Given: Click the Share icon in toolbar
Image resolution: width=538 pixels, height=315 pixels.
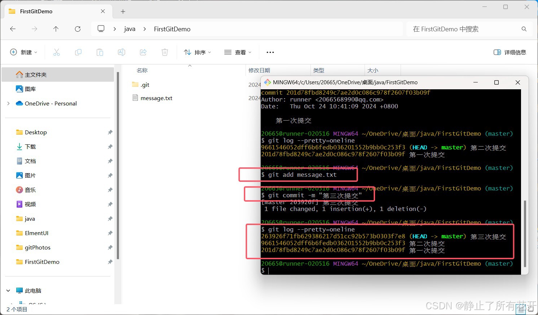Looking at the screenshot, I should pyautogui.click(x=143, y=52).
